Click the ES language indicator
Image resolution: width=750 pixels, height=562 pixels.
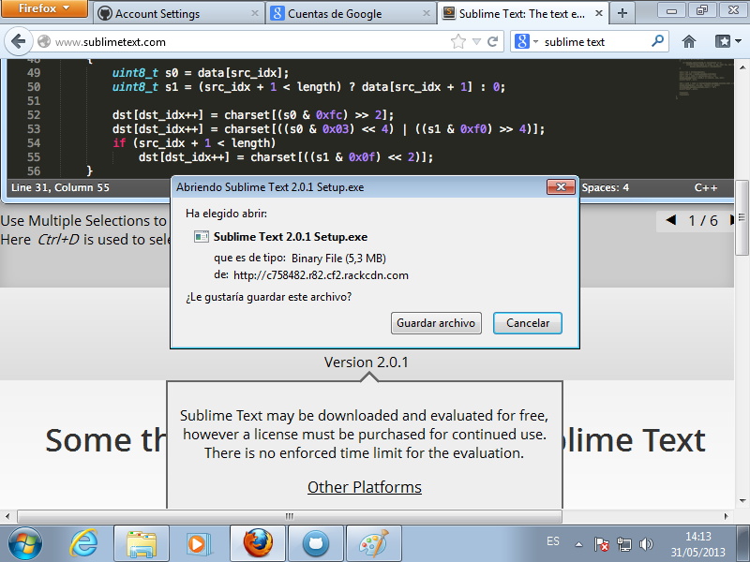point(553,541)
